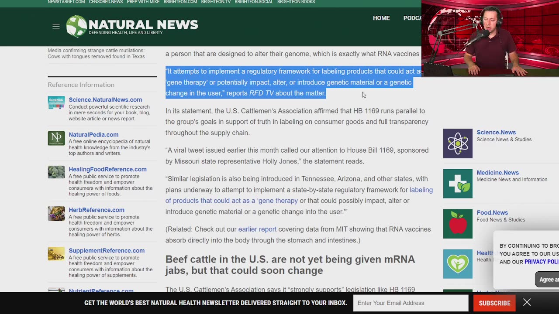Click the SupplementReference thumbnail icon
Image resolution: width=559 pixels, height=314 pixels.
coord(56,254)
